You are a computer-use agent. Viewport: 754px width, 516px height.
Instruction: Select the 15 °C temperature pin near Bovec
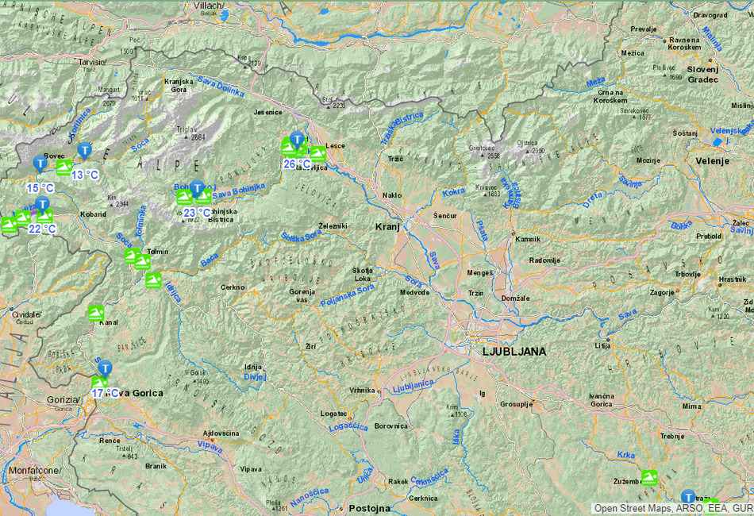tap(40, 164)
